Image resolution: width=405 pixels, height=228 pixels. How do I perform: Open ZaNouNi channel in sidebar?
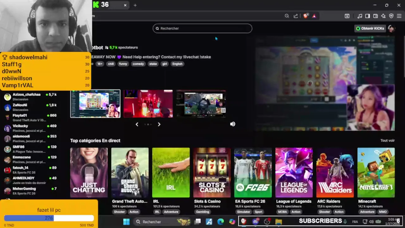30,107
